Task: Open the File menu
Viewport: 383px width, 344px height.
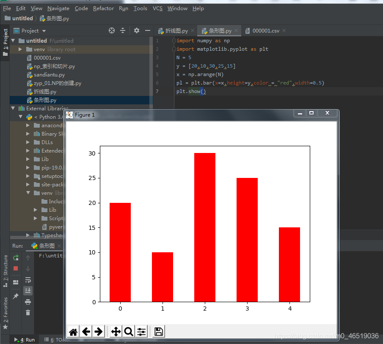Action: pos(7,8)
